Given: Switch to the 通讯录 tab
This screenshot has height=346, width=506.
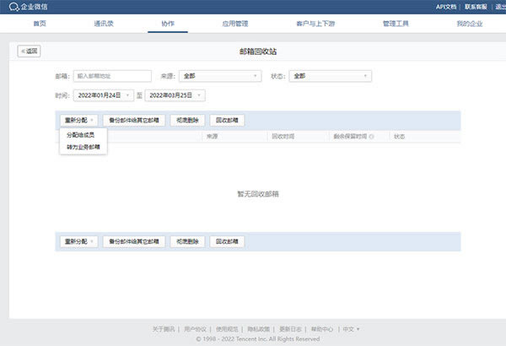Looking at the screenshot, I should pos(104,24).
